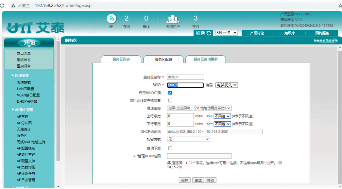Click the UTT 艾泰 logo
The width and height of the screenshot is (342, 189).
tap(35, 28)
